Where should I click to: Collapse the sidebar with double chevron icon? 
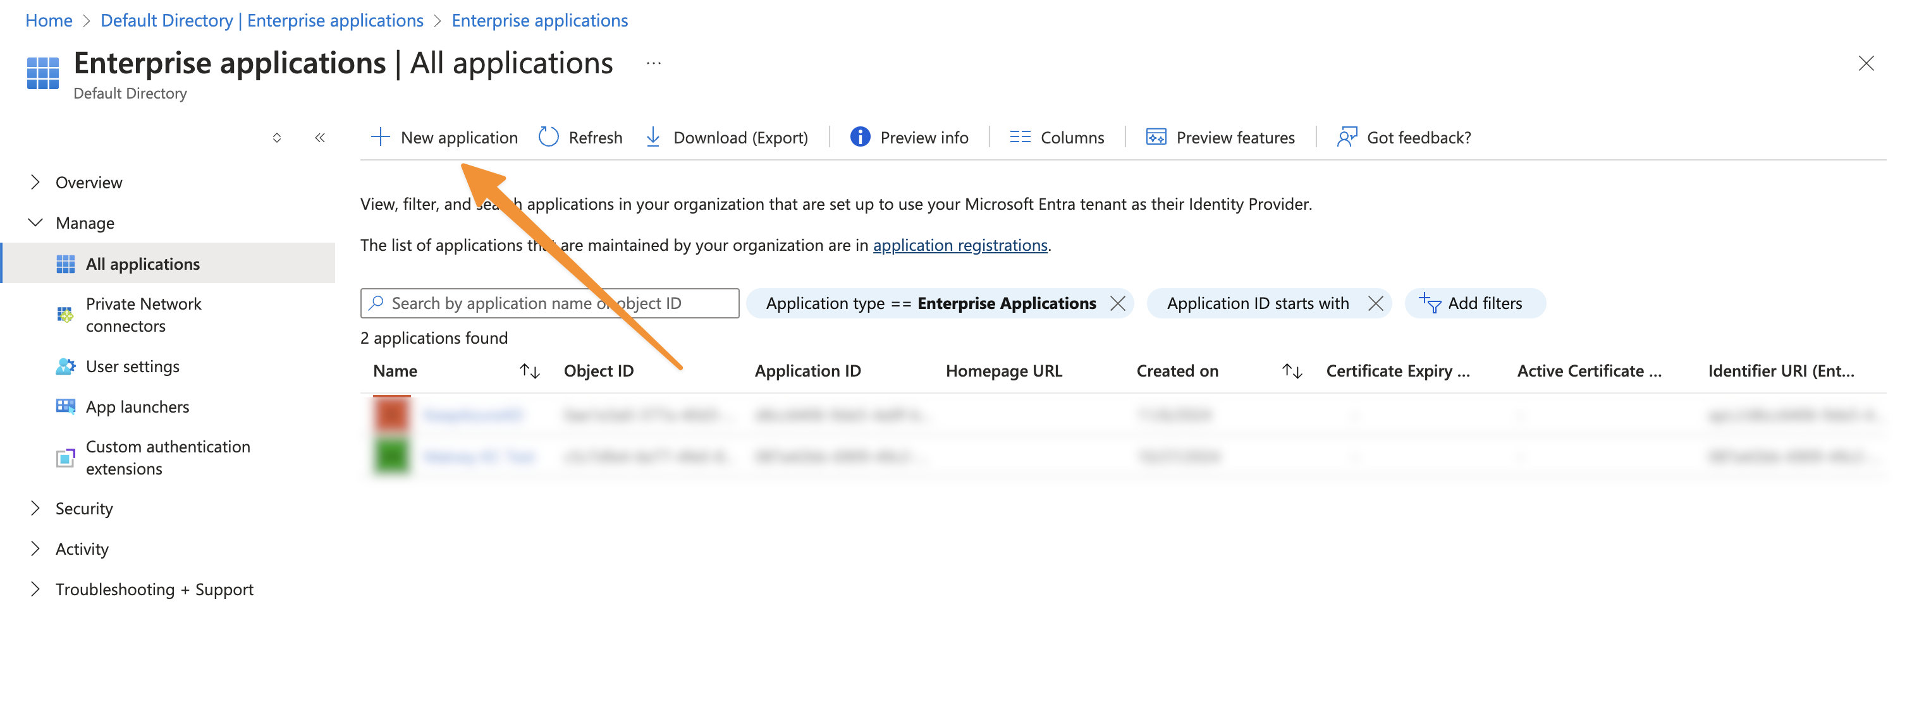320,138
